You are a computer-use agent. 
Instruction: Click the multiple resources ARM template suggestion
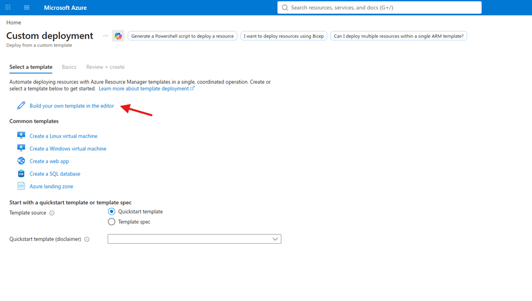point(399,36)
